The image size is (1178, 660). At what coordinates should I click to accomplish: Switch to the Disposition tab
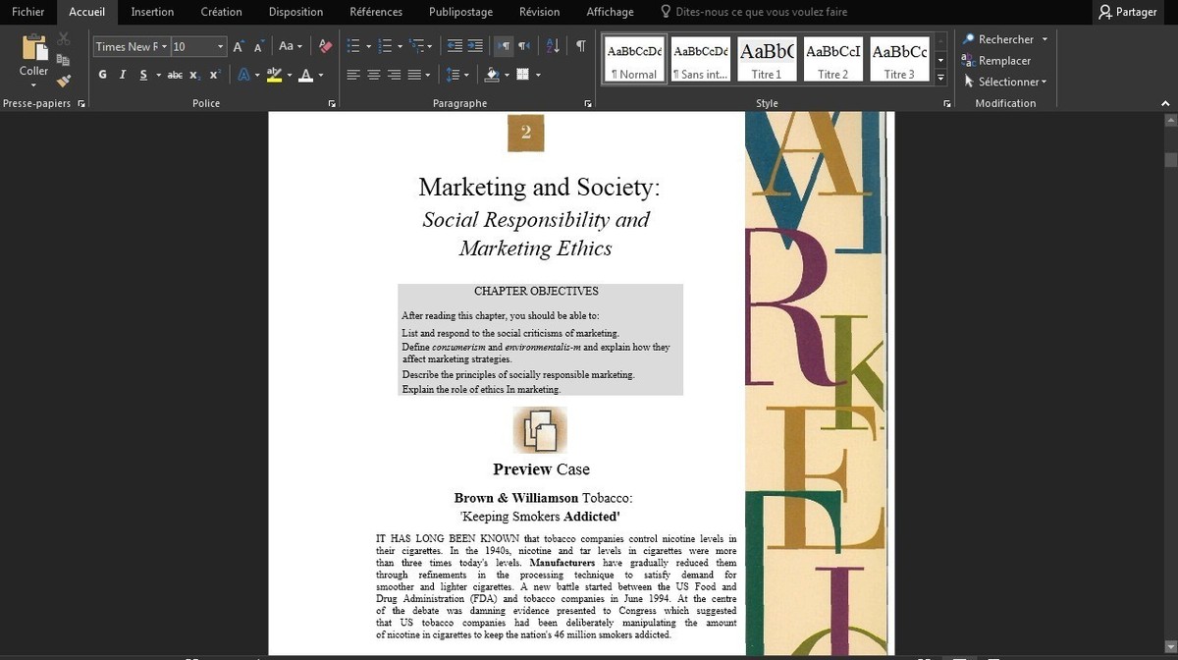[295, 12]
